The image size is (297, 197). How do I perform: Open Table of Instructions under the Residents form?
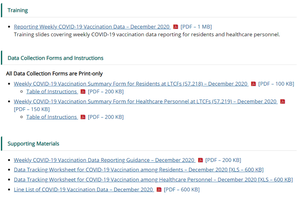click(52, 92)
